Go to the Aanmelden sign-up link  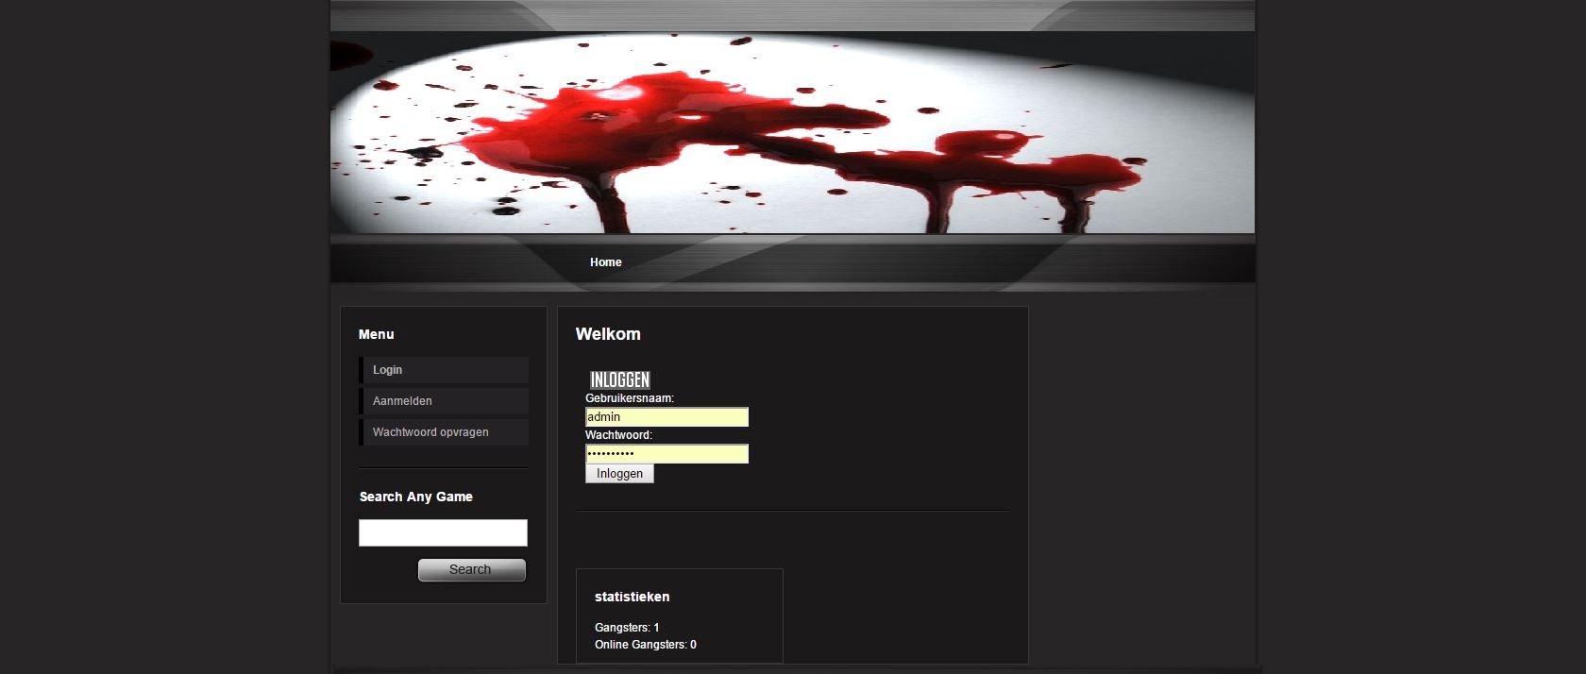pyautogui.click(x=402, y=401)
